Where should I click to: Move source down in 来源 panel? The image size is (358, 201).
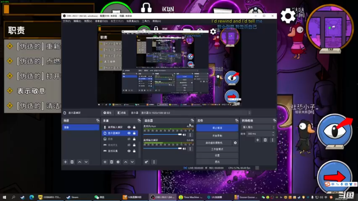(132, 162)
